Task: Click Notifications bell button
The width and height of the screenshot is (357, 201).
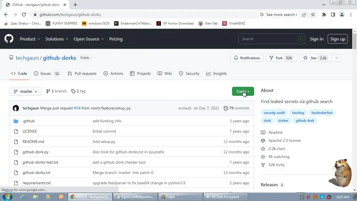Action: (x=247, y=58)
